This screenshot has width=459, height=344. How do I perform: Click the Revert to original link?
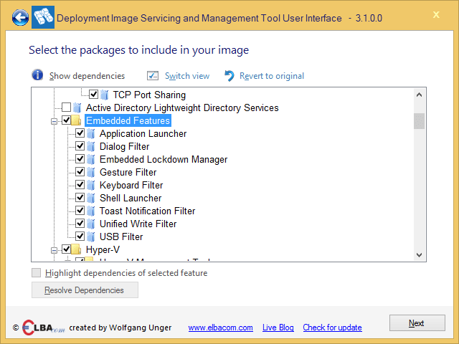[272, 76]
